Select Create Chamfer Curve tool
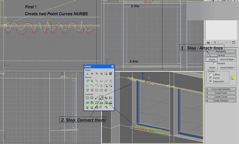 tap(92, 86)
